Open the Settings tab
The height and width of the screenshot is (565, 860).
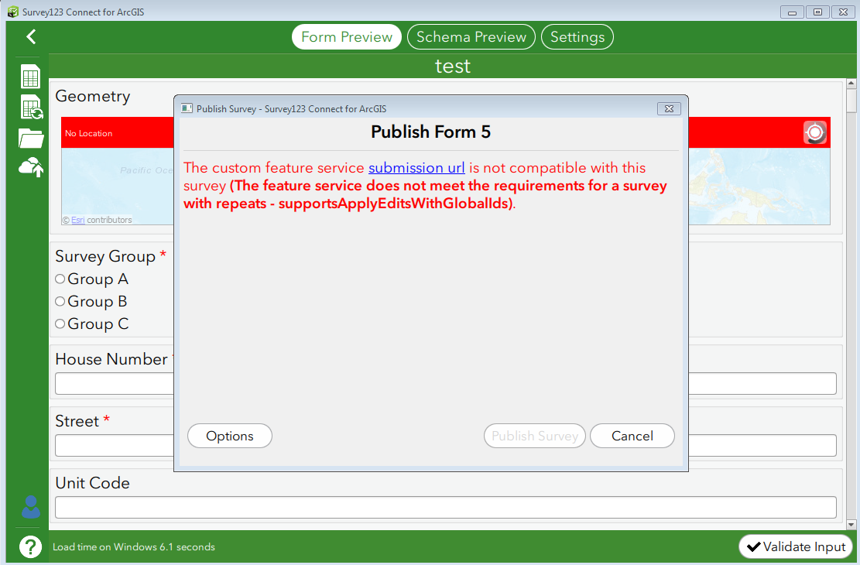(x=577, y=36)
